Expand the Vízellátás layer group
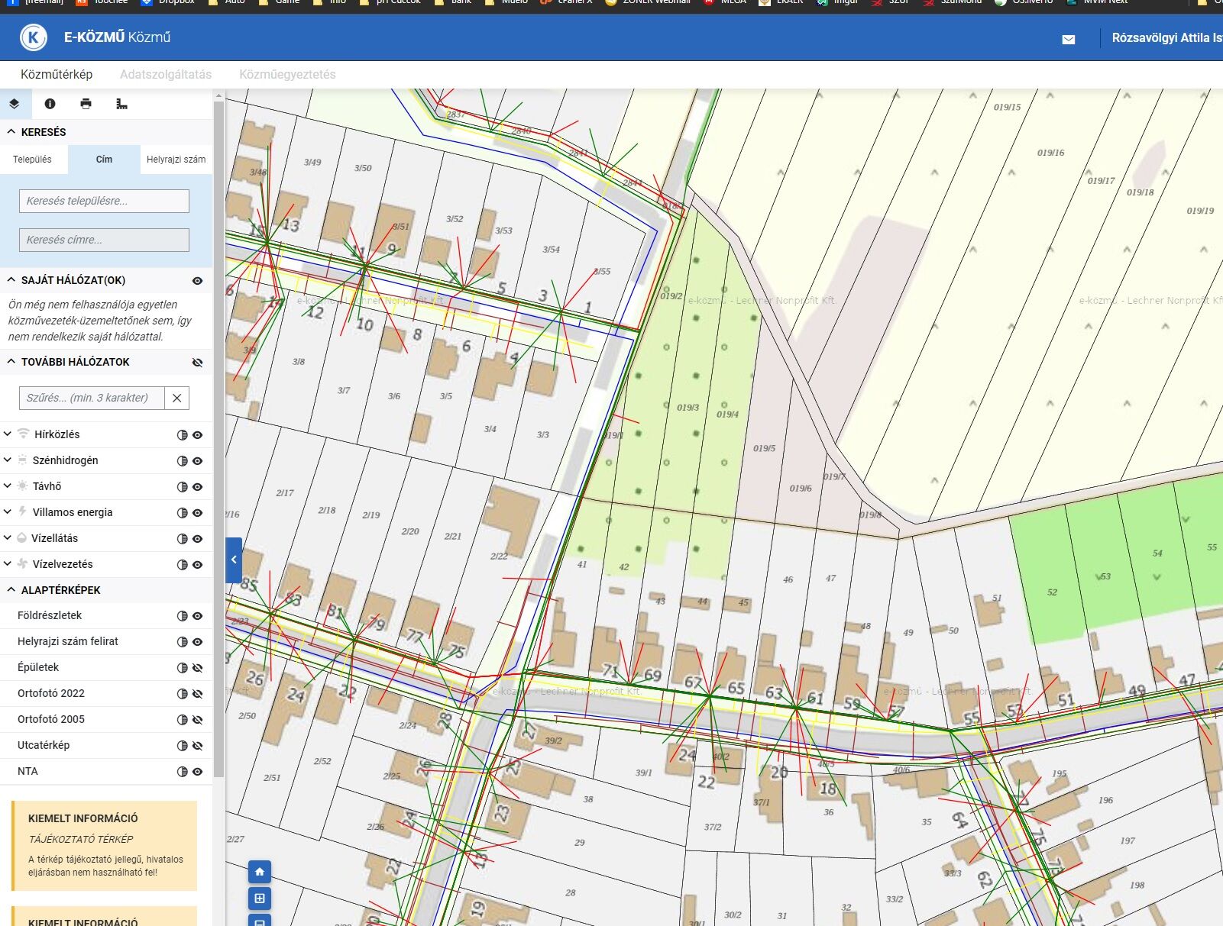Image resolution: width=1223 pixels, height=926 pixels. point(8,537)
